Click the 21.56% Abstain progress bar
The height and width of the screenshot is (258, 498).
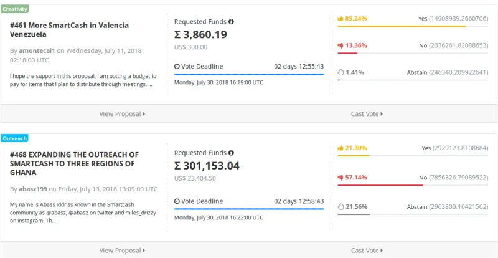coord(413,214)
